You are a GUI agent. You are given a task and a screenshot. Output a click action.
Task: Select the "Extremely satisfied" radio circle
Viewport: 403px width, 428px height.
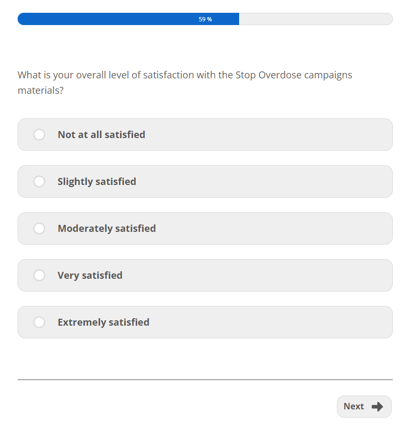tap(39, 322)
